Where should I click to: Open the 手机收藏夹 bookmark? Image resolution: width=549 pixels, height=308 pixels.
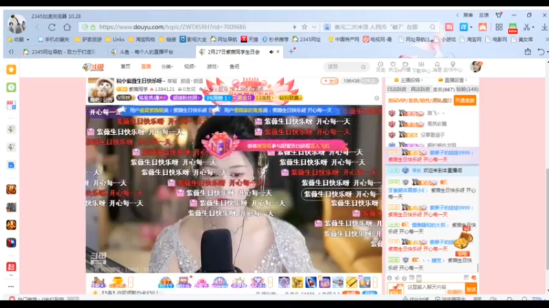[54, 40]
